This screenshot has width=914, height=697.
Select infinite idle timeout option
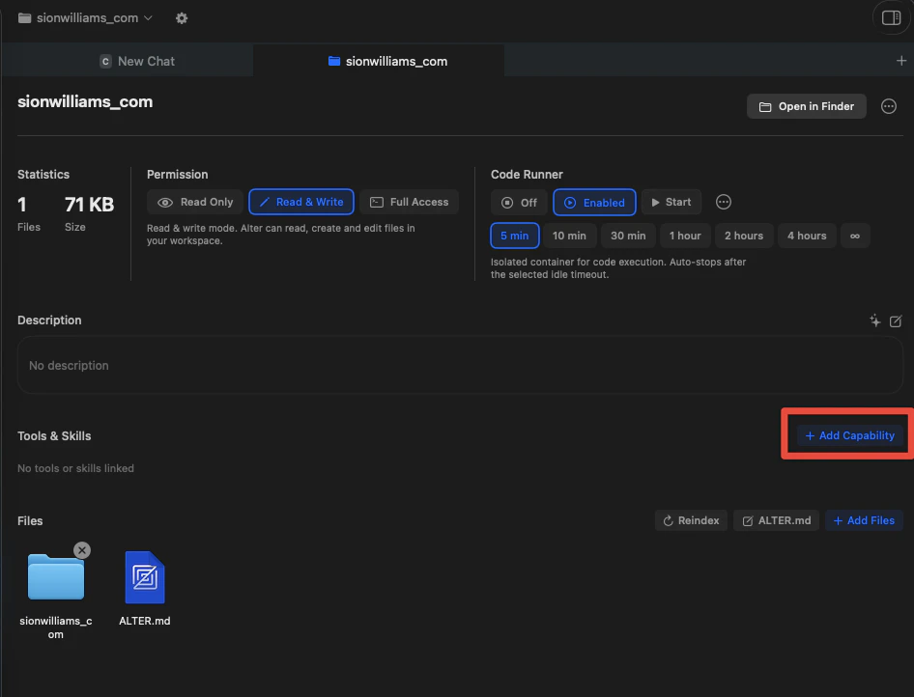coord(854,236)
